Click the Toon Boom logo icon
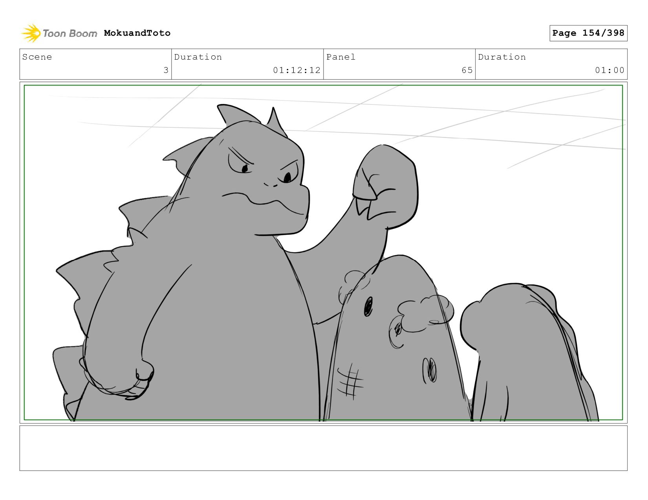Screen dimensions: 648x500 (x=31, y=33)
